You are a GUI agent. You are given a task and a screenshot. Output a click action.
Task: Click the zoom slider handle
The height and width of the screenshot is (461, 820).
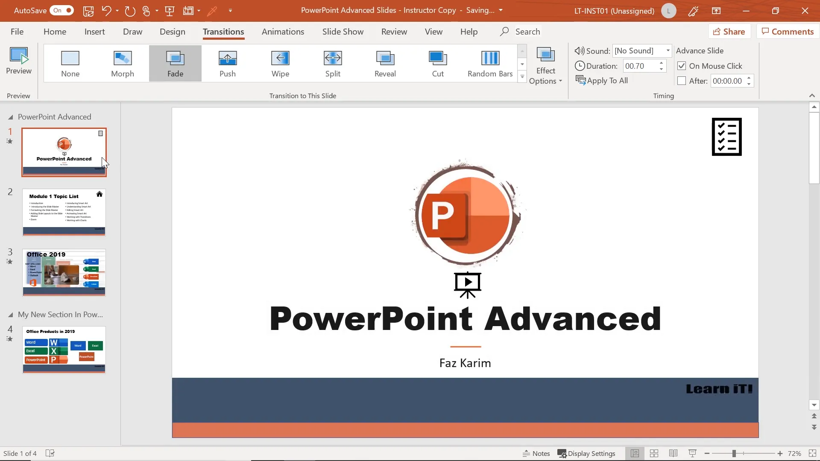[734, 453]
